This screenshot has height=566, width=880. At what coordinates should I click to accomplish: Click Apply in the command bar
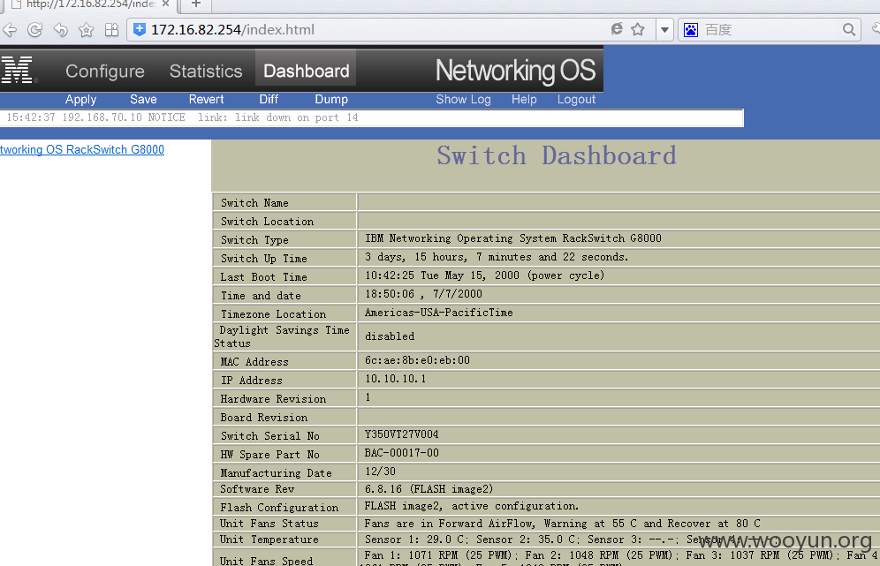80,99
